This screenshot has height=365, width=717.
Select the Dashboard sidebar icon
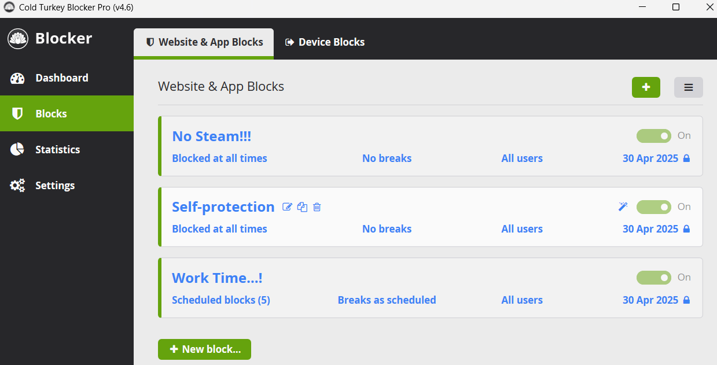(17, 78)
